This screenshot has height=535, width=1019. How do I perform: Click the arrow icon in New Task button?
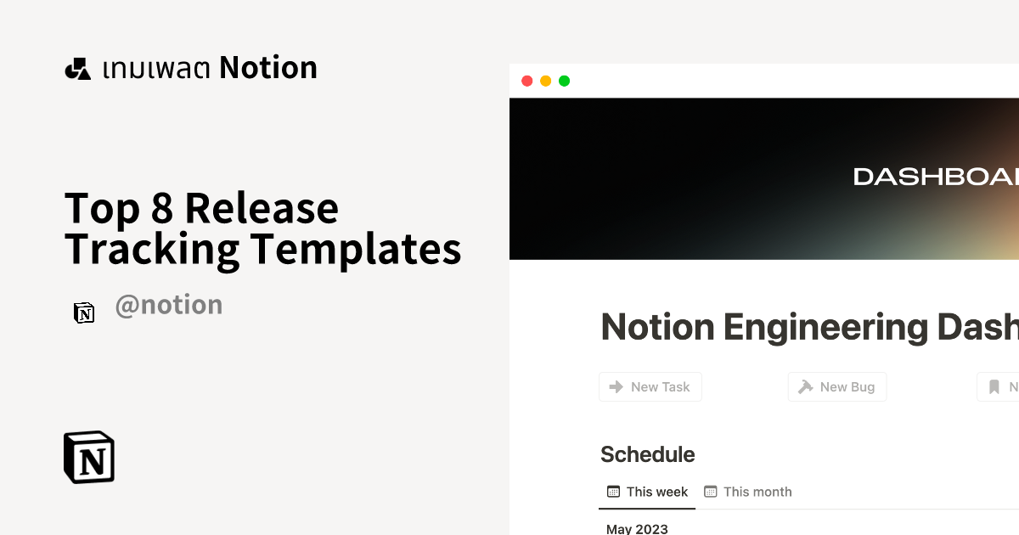pos(616,386)
